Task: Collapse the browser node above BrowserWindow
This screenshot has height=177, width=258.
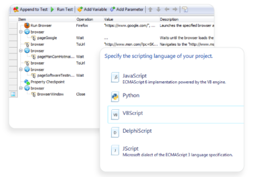Action: [21, 88]
